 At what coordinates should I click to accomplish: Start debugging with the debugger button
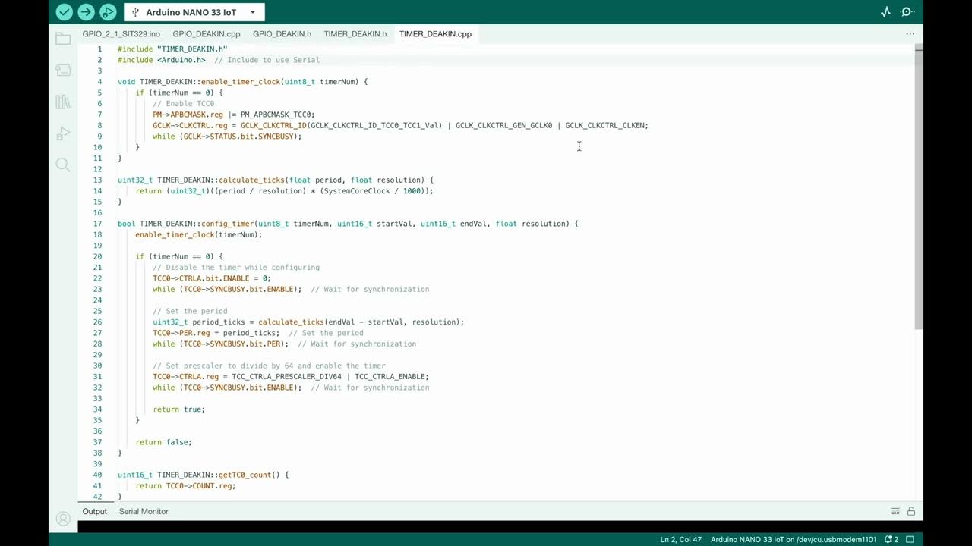coord(108,12)
